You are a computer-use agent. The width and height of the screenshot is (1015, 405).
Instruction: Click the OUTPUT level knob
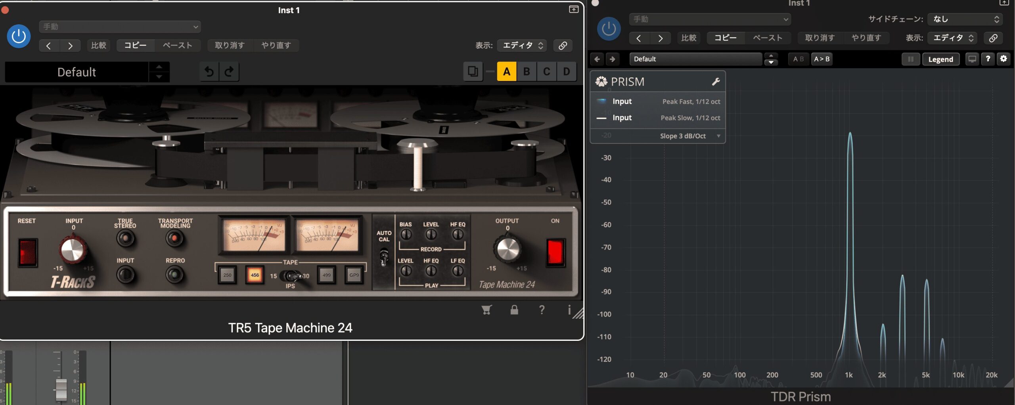(x=507, y=249)
